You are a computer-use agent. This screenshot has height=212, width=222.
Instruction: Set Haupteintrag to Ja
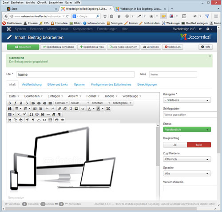pos(175,145)
